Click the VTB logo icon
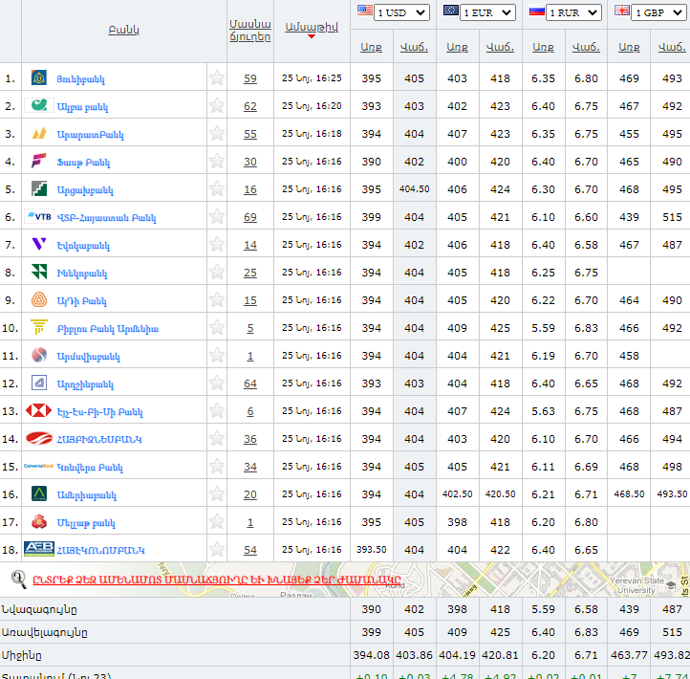This screenshot has width=690, height=679. click(x=39, y=216)
